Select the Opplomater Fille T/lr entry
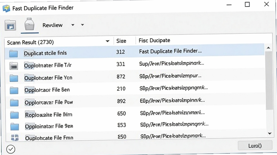277x155 pixels. pyautogui.click(x=48, y=65)
